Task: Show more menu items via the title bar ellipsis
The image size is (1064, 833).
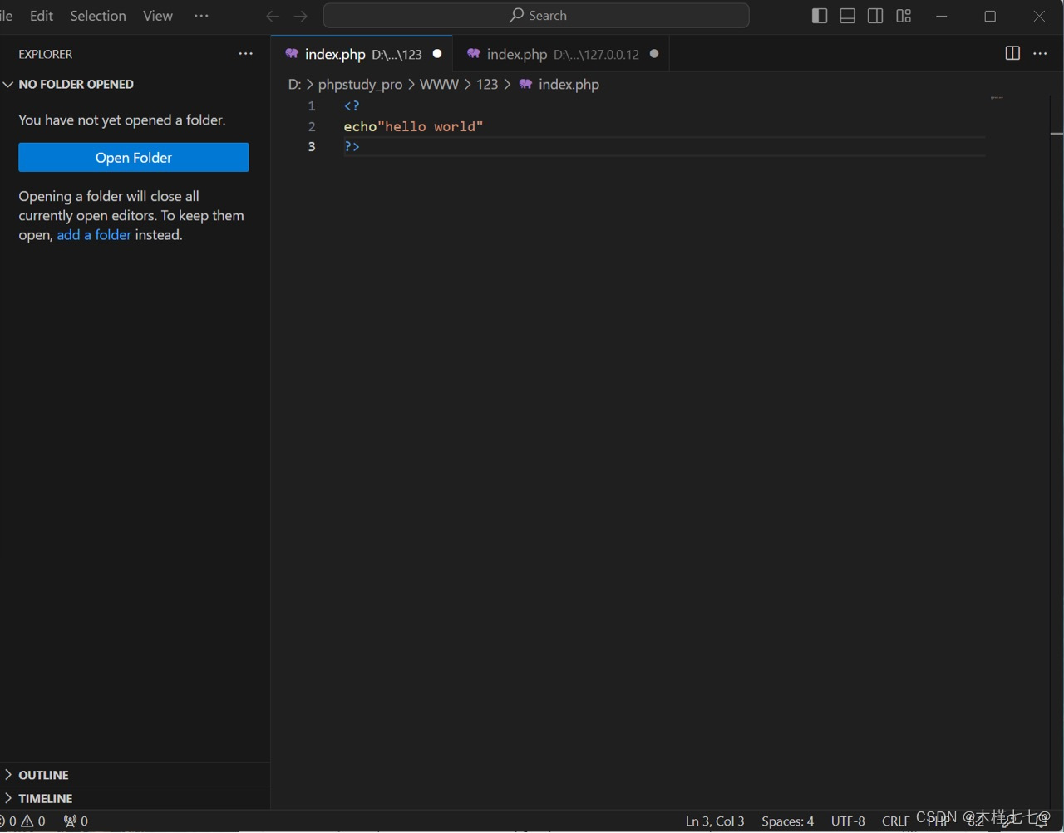Action: point(201,16)
